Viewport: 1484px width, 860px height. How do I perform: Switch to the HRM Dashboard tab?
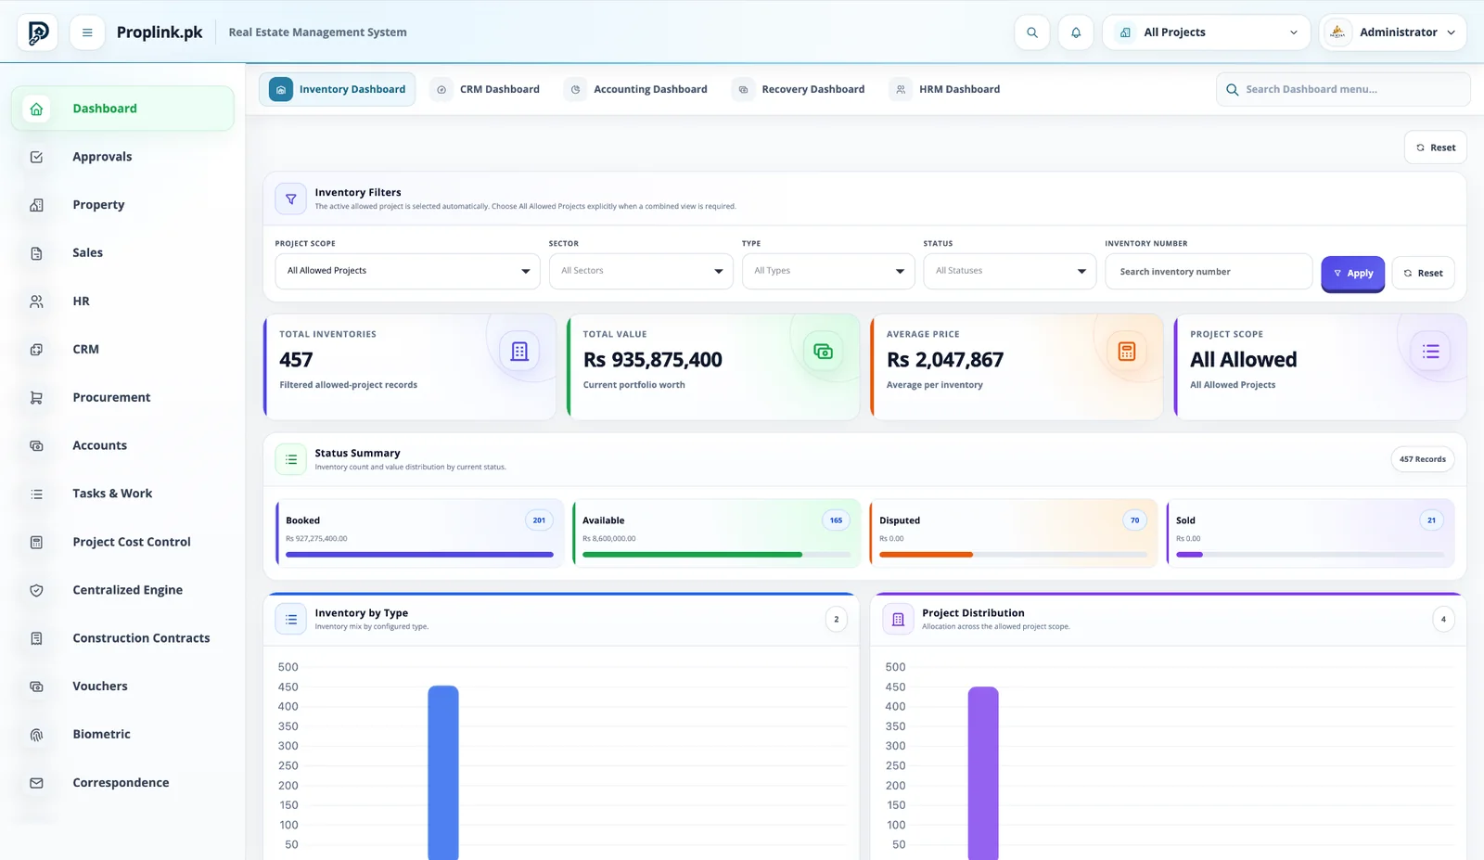[948, 90]
